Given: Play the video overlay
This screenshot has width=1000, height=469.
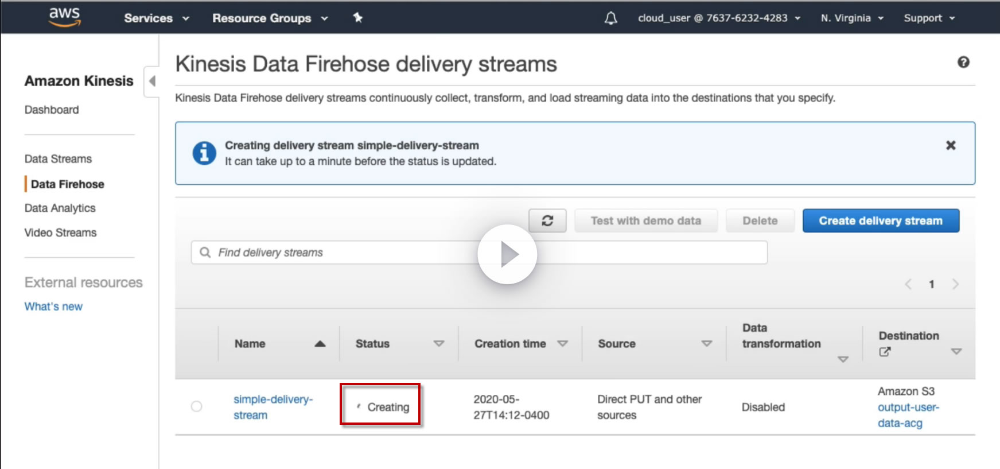Looking at the screenshot, I should pos(507,254).
